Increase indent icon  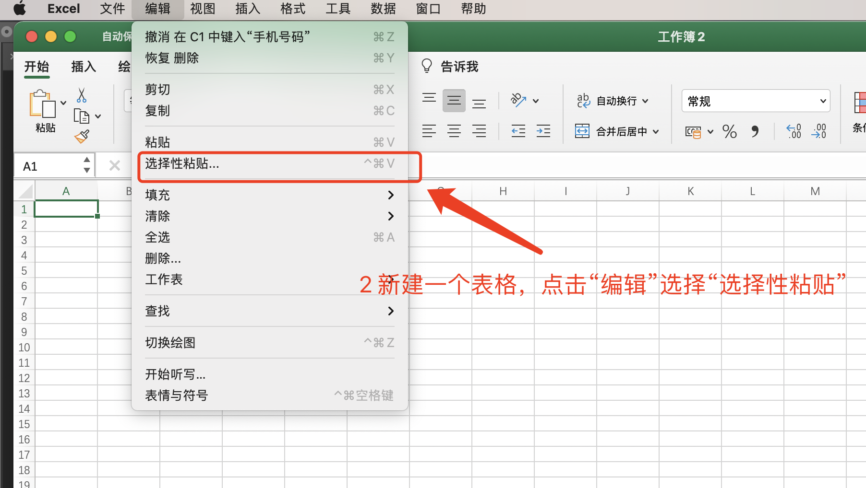coord(543,130)
